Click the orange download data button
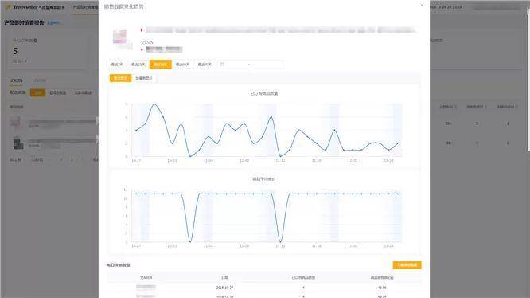The image size is (530, 298). [407, 265]
